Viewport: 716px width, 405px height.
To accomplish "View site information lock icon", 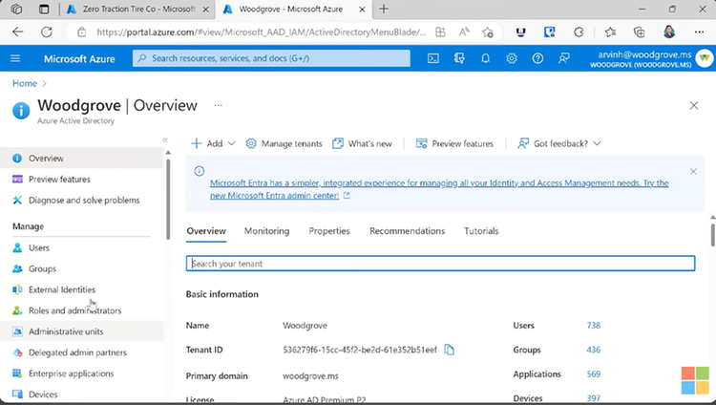I will [x=81, y=32].
